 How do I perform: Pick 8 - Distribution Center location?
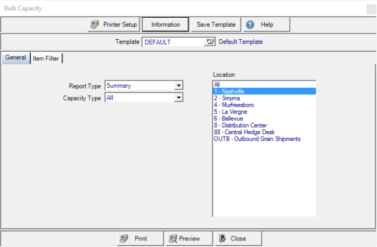pos(240,125)
